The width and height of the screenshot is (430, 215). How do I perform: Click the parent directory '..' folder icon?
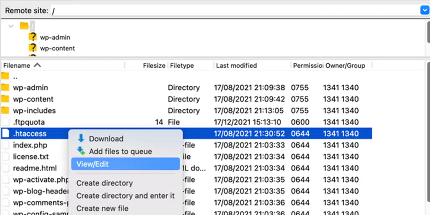coord(5,76)
